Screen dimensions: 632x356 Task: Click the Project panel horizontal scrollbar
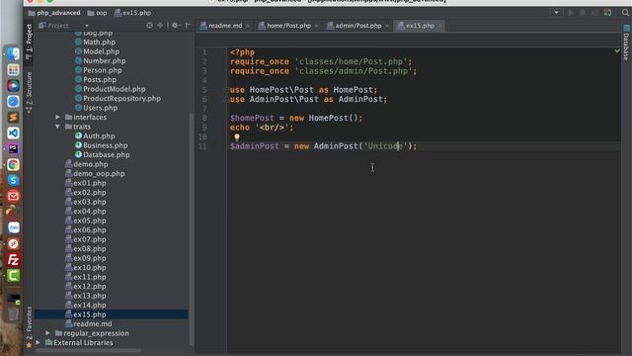(89, 351)
